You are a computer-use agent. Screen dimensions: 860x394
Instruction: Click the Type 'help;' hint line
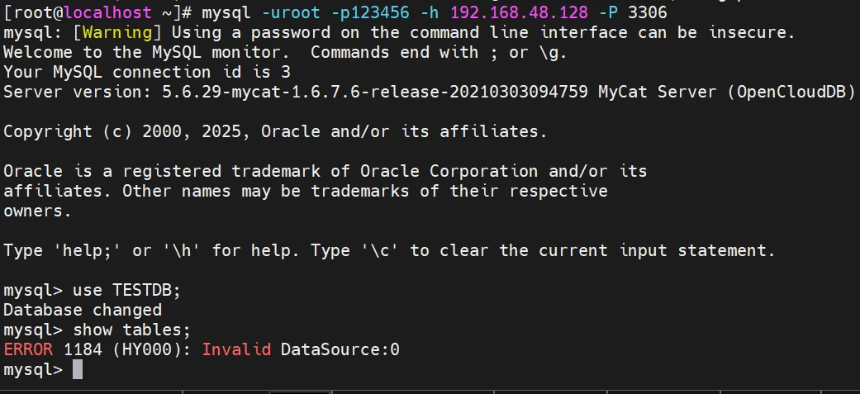coord(389,250)
